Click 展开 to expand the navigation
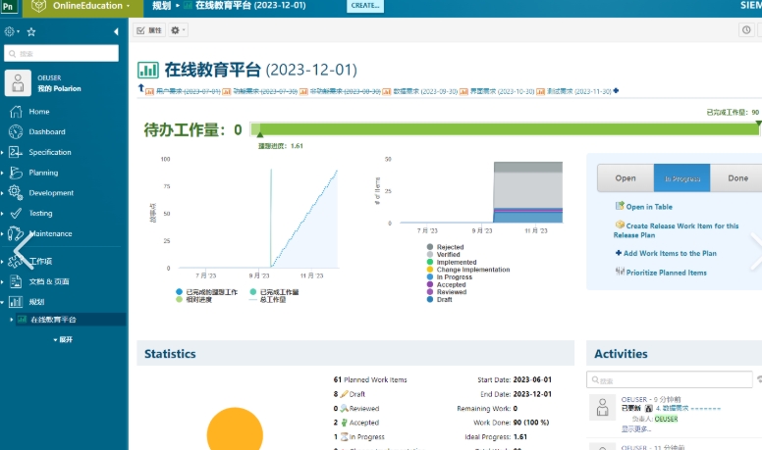 [63, 340]
